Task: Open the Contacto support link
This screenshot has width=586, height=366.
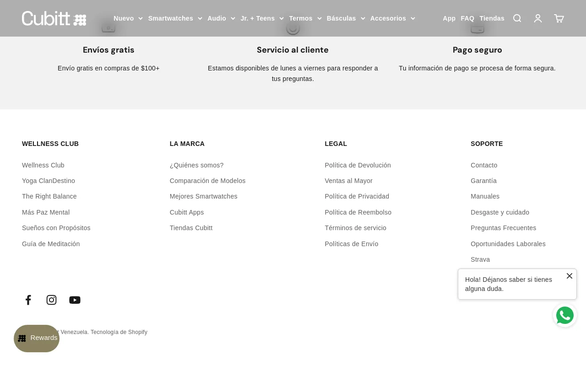Action: (x=484, y=165)
